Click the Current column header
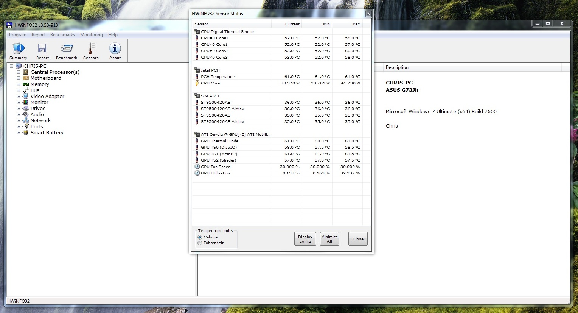This screenshot has width=578, height=313. pos(287,24)
